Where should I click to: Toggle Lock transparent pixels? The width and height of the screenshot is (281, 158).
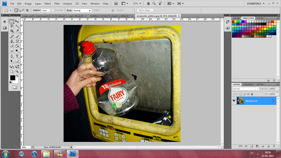[x=241, y=94]
